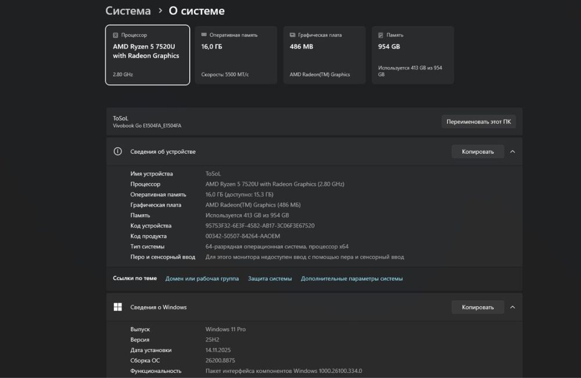The image size is (581, 378).
Task: Go back to Система in breadcrumb
Action: pyautogui.click(x=128, y=11)
